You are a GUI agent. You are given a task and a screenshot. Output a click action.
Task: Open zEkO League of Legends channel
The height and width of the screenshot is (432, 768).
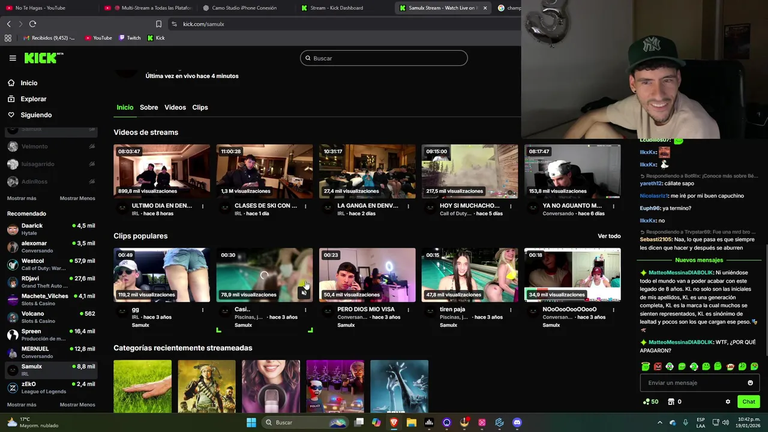click(x=51, y=388)
